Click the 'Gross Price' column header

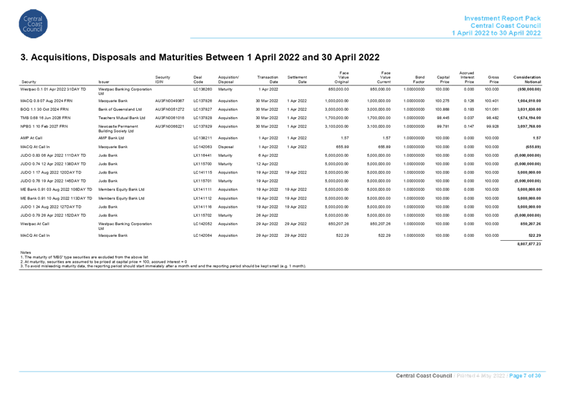coord(493,80)
